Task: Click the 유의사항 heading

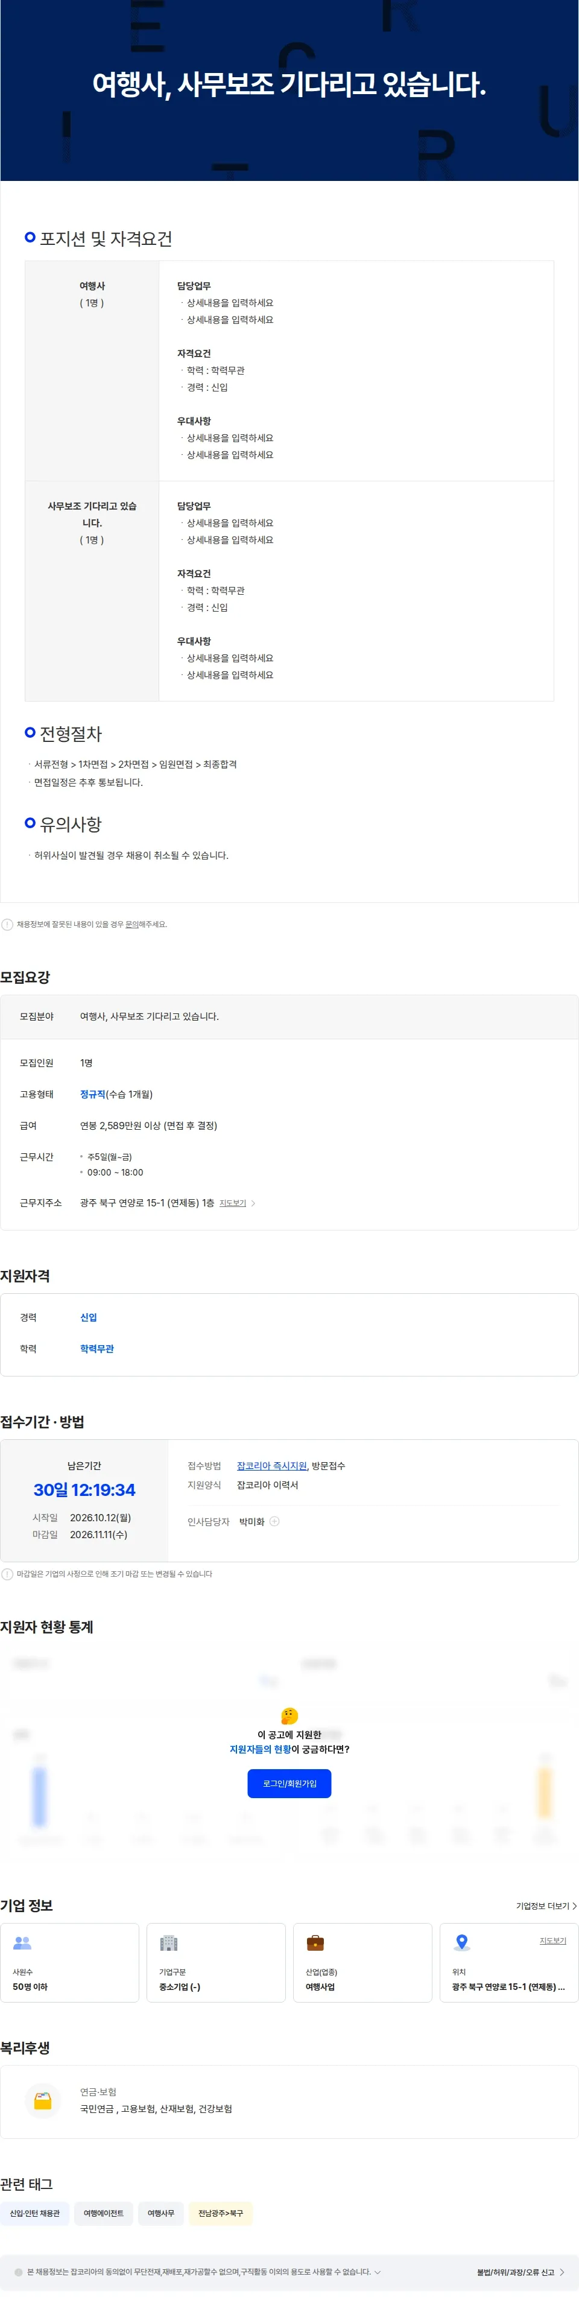Action: [x=71, y=825]
